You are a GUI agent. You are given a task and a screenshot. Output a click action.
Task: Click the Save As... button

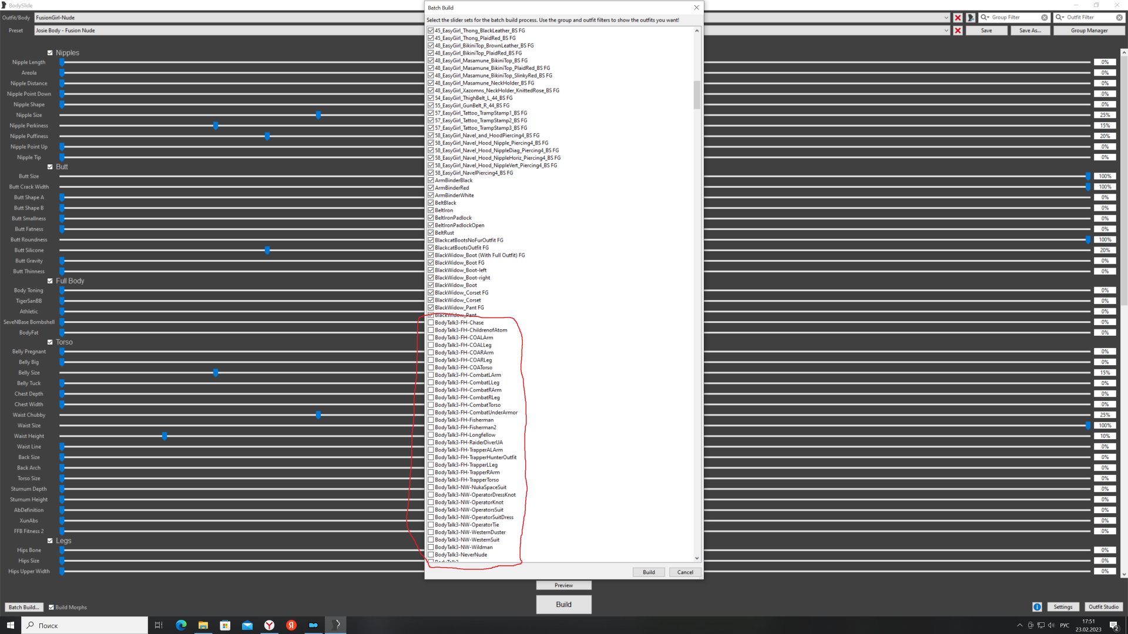pyautogui.click(x=1029, y=31)
